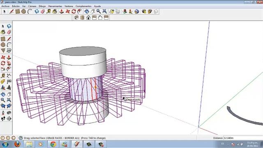Click Share Model icon
The image size is (263, 148).
point(150,12)
